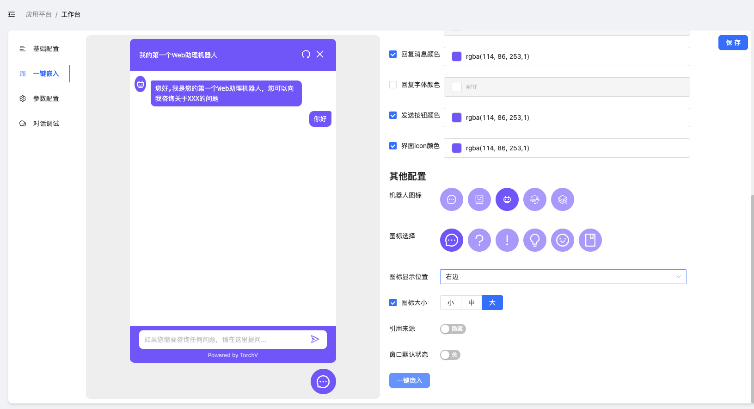754x409 pixels.
Task: Uncheck the 图标大小 checkbox
Action: pos(393,303)
